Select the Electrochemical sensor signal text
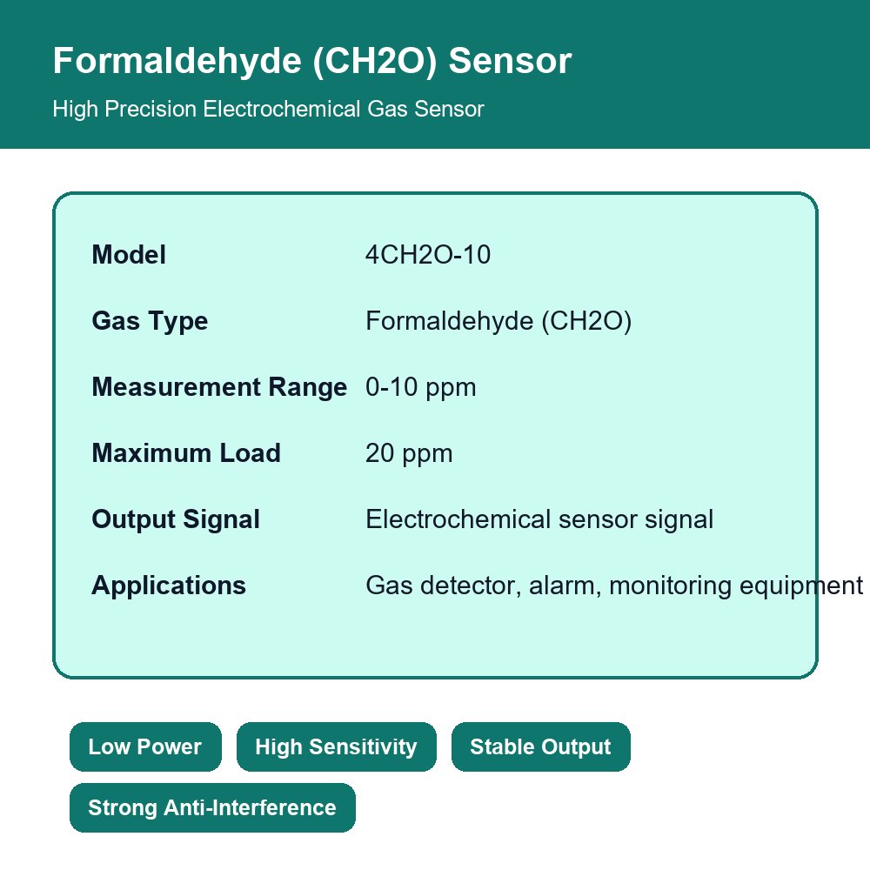This screenshot has width=870, height=870. (x=539, y=519)
